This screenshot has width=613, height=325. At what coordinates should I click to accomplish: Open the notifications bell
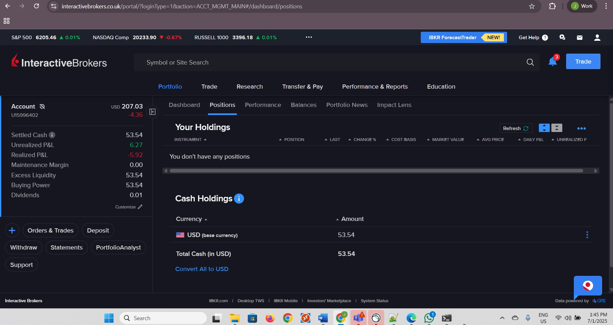pos(552,61)
